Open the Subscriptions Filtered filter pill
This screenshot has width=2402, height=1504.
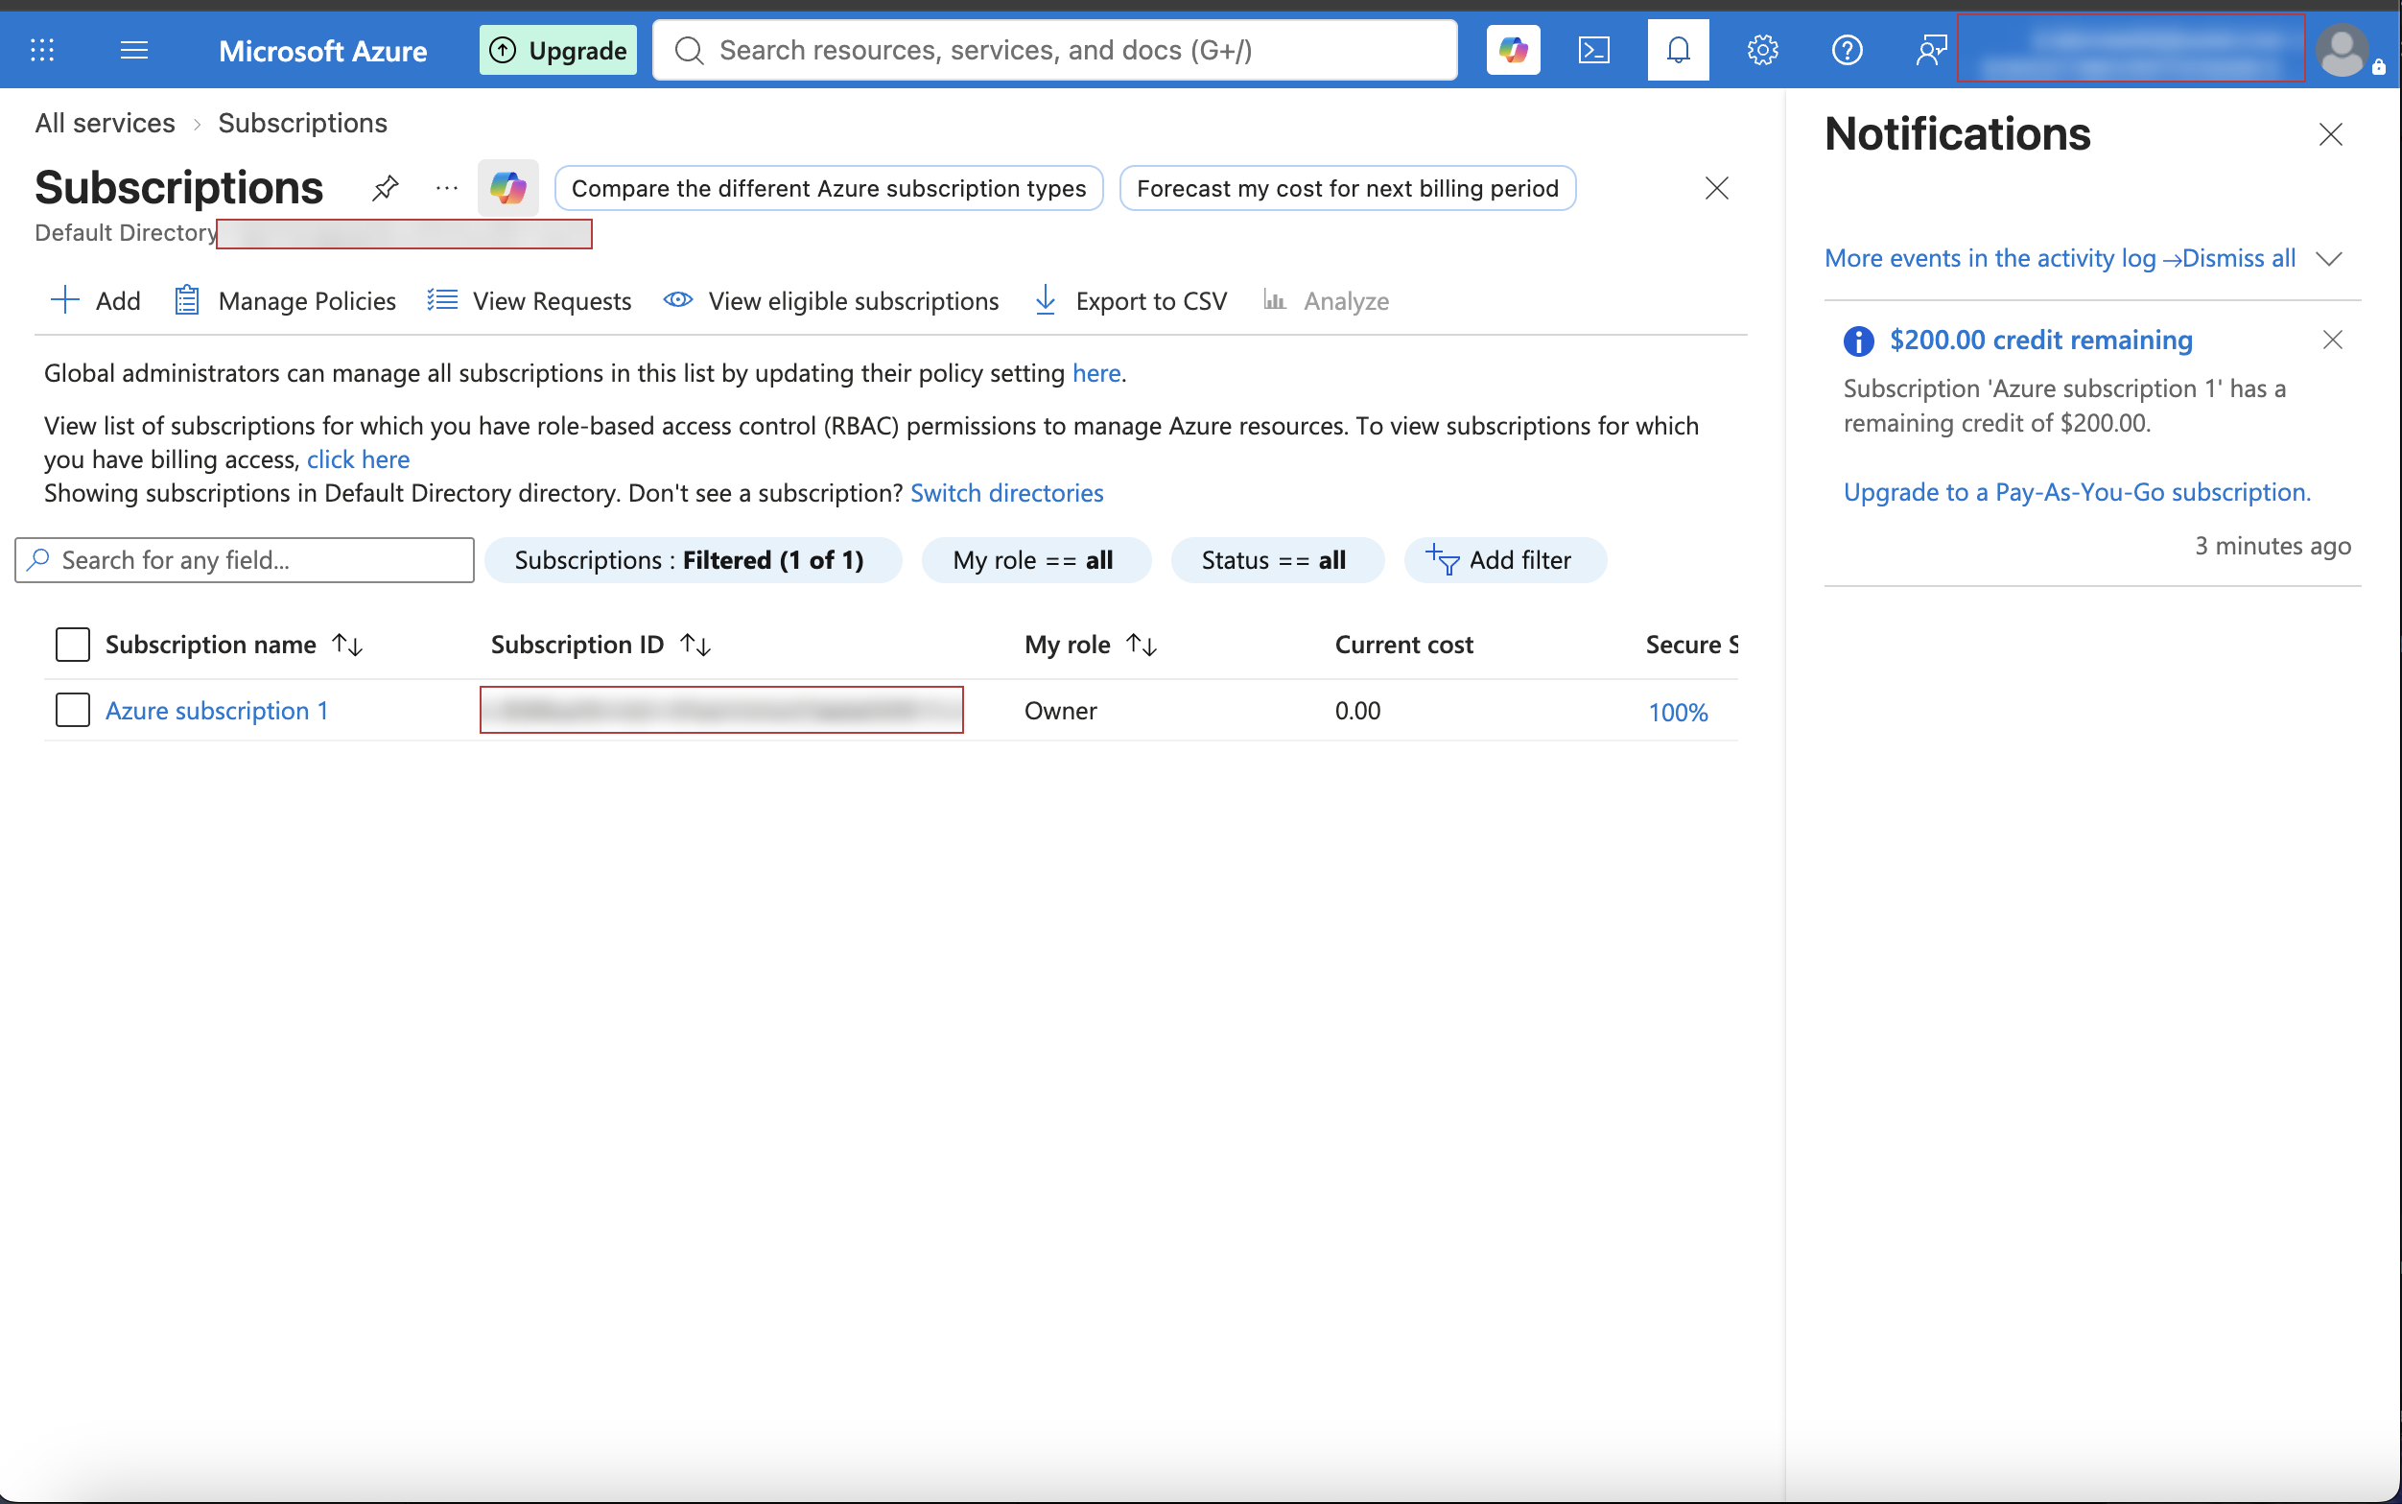[x=694, y=560]
